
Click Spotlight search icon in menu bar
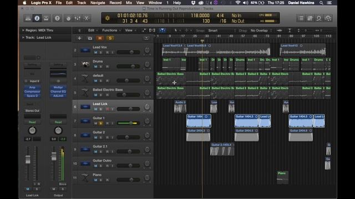pos(321,3)
